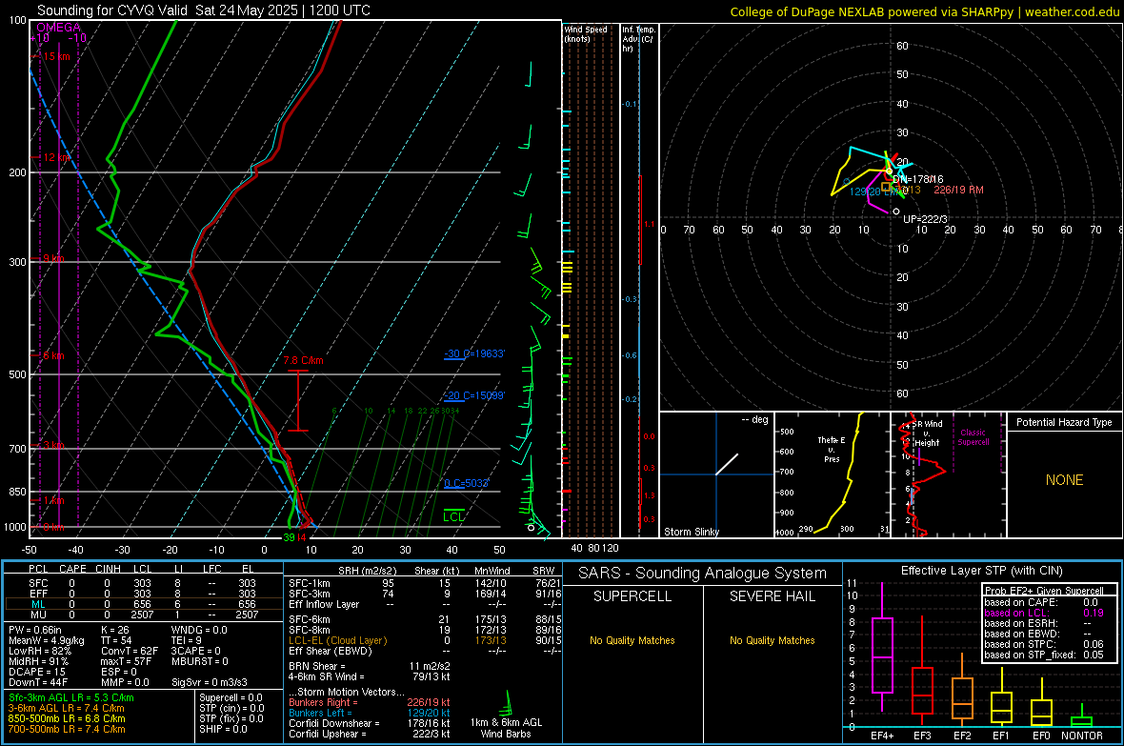1124x746 pixels.
Task: Click the CINH column header
Action: coord(108,569)
